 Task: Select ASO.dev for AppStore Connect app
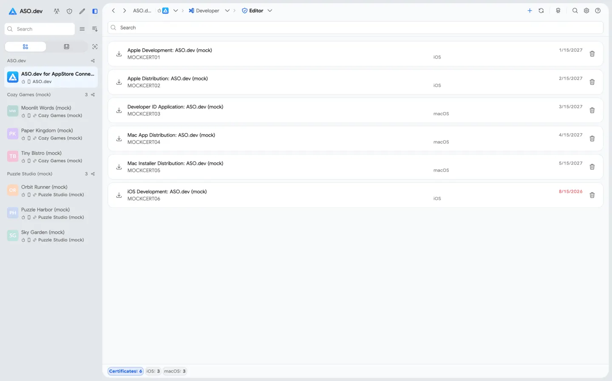[51, 77]
